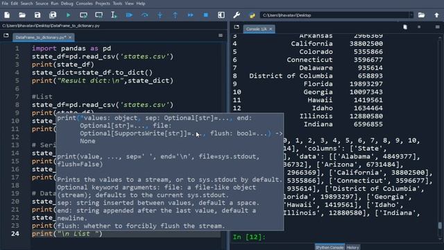The height and width of the screenshot is (250, 444).
Task: Click console vertical scrollbar handle
Action: coord(440,225)
